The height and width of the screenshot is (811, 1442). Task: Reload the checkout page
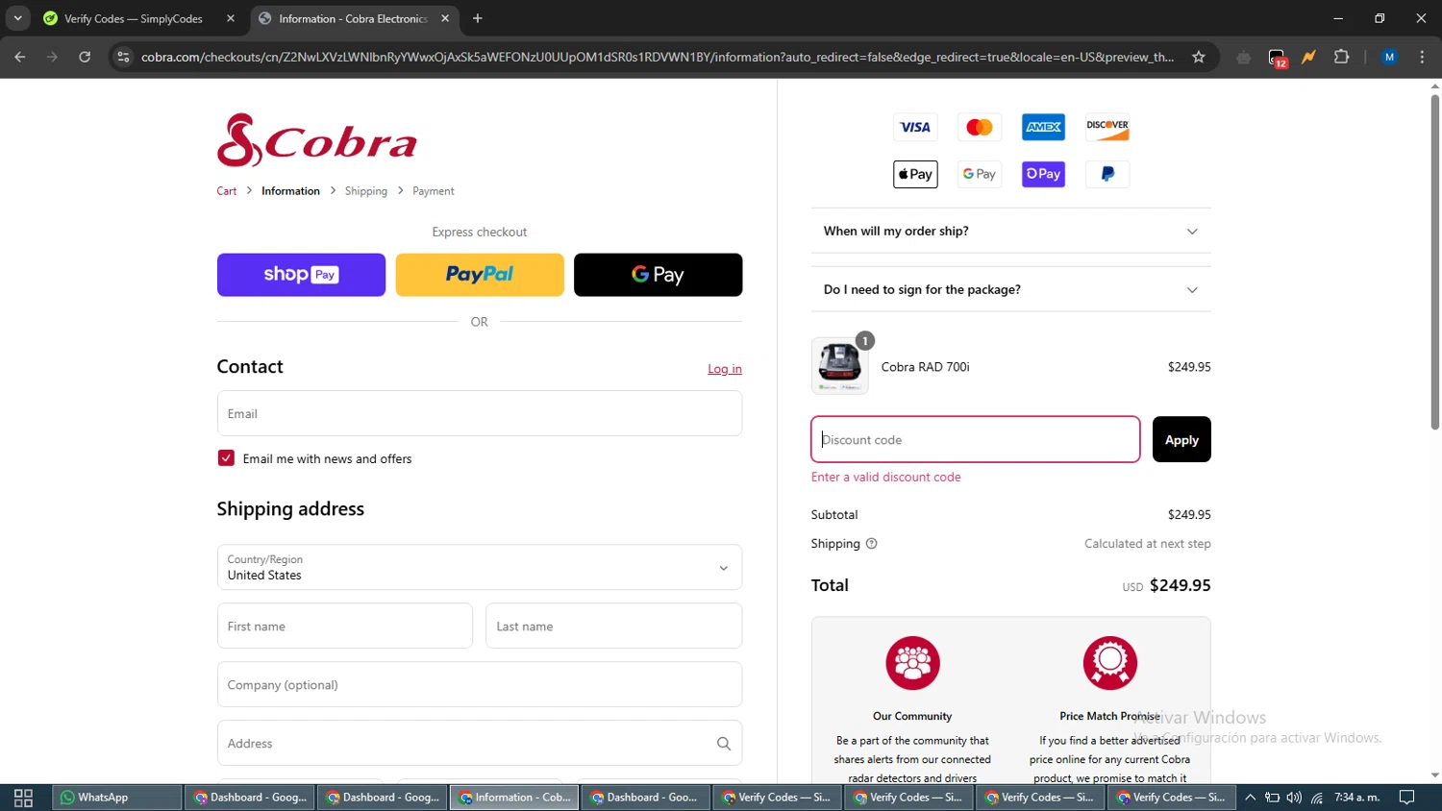tap(85, 57)
